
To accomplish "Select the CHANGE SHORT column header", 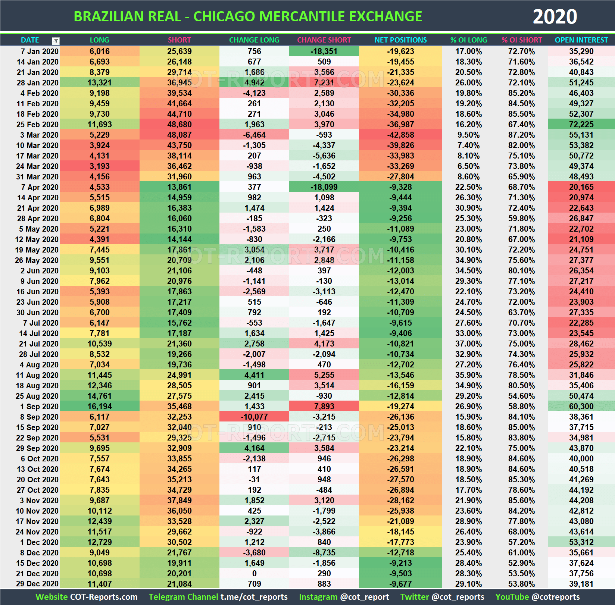I will tap(324, 40).
